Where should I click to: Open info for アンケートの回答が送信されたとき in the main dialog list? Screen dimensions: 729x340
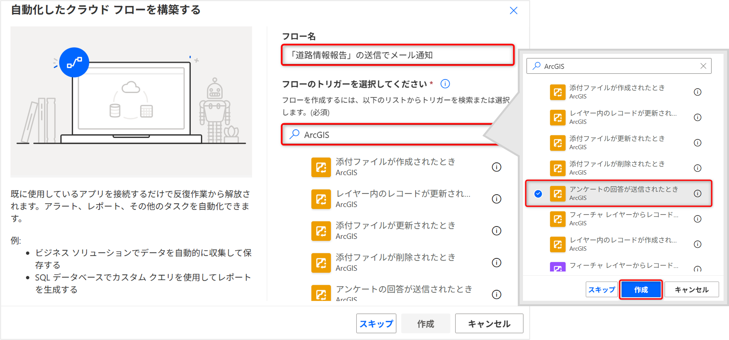point(496,295)
